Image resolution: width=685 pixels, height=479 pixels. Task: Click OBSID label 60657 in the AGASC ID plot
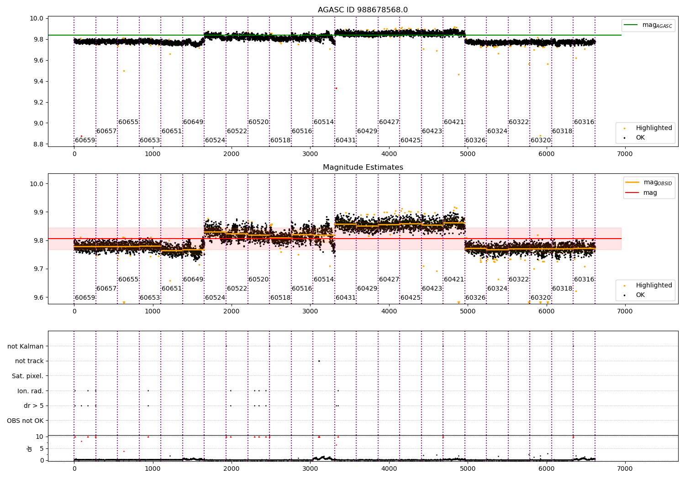coord(106,131)
